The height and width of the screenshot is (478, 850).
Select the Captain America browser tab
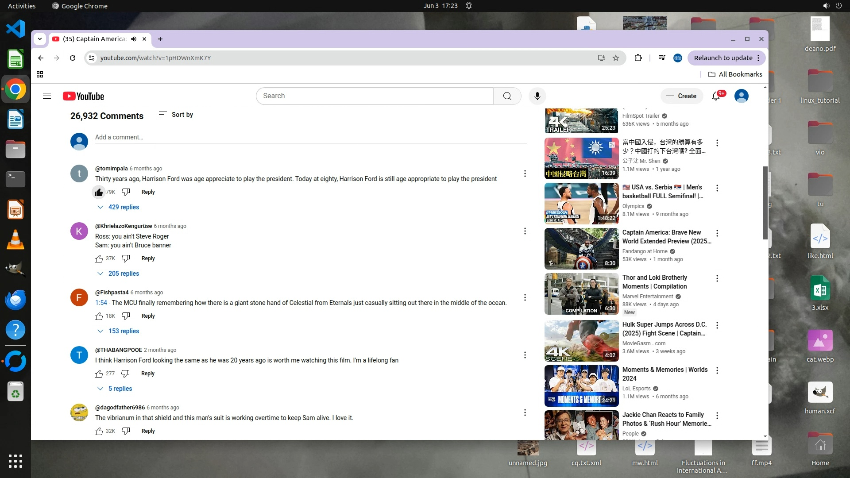point(94,39)
